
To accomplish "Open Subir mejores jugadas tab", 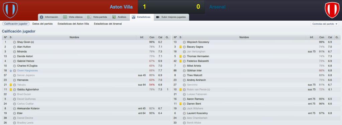I will click(171, 17).
